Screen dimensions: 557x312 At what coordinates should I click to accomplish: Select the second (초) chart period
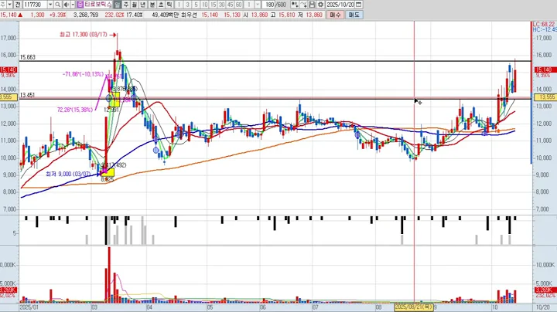click(x=161, y=5)
